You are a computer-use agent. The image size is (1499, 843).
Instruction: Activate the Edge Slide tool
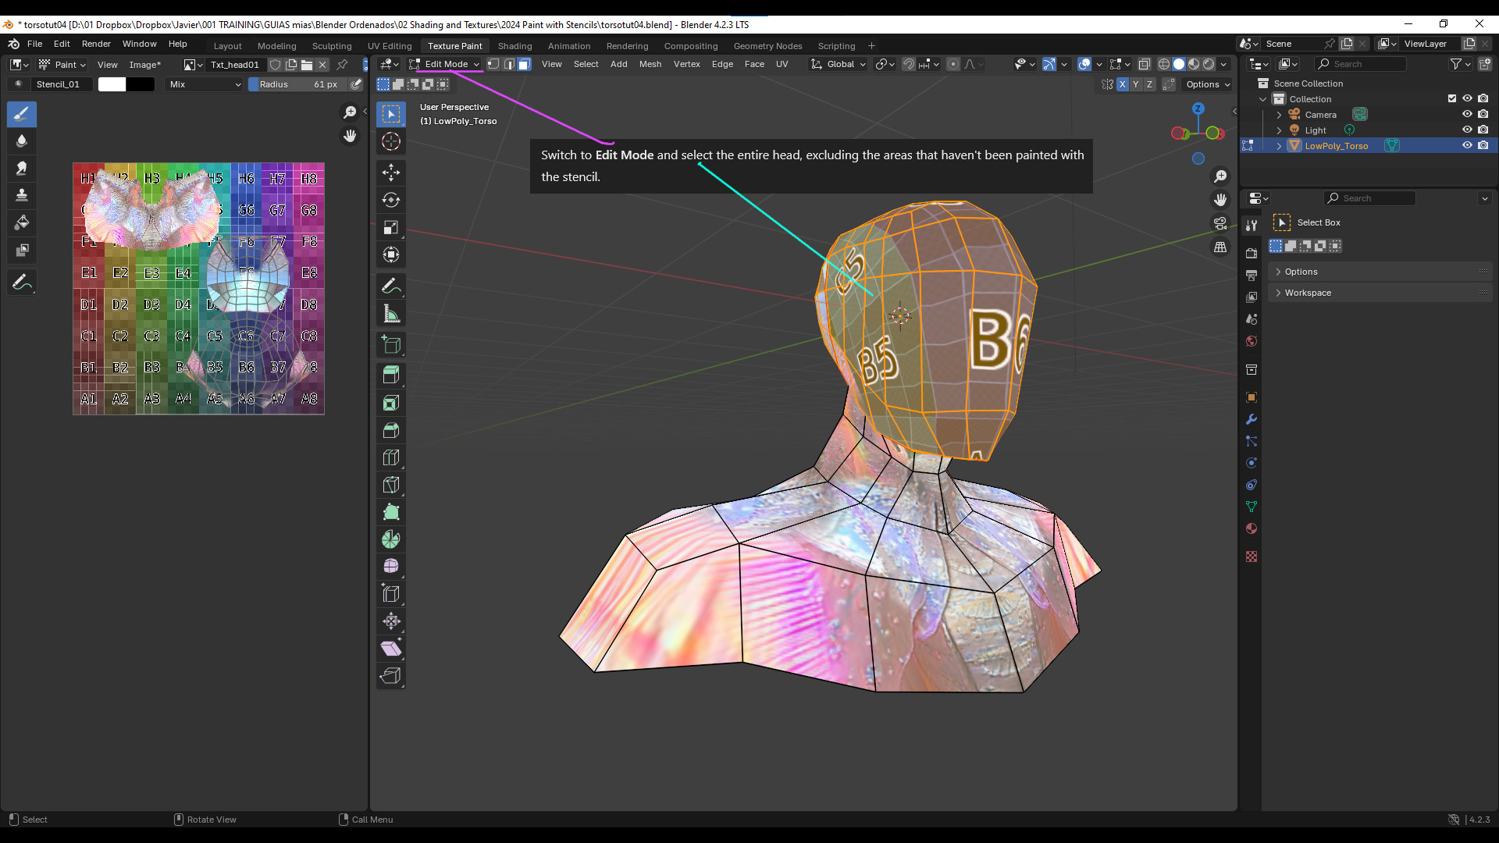(391, 594)
